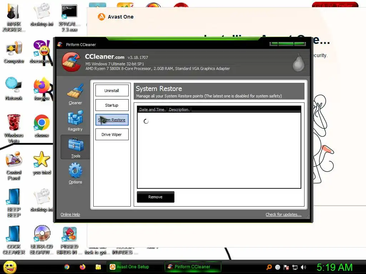366x274 pixels.
Task: Click the Action Center flag tray icon
Action: [286, 267]
